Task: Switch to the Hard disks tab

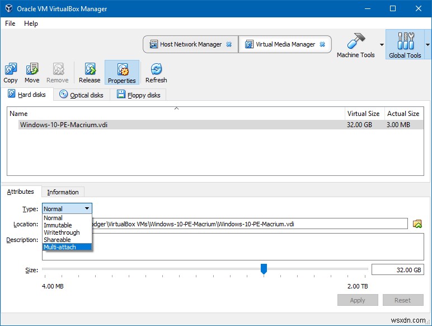Action: click(27, 94)
